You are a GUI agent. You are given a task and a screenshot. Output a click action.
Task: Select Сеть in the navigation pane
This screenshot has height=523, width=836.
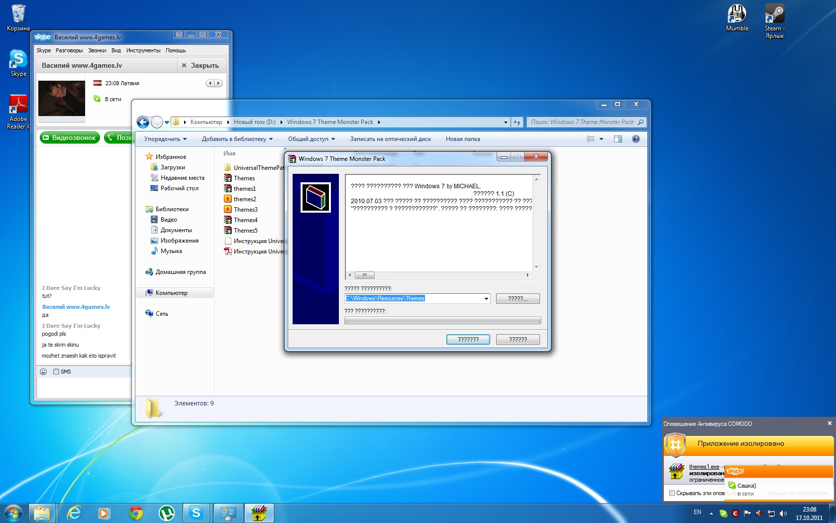157,314
